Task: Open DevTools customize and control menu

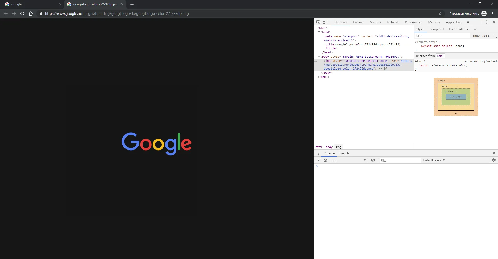Action: point(487,22)
